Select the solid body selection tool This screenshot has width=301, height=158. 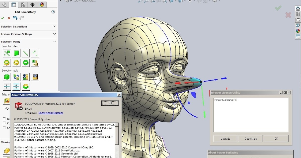tap(7, 77)
